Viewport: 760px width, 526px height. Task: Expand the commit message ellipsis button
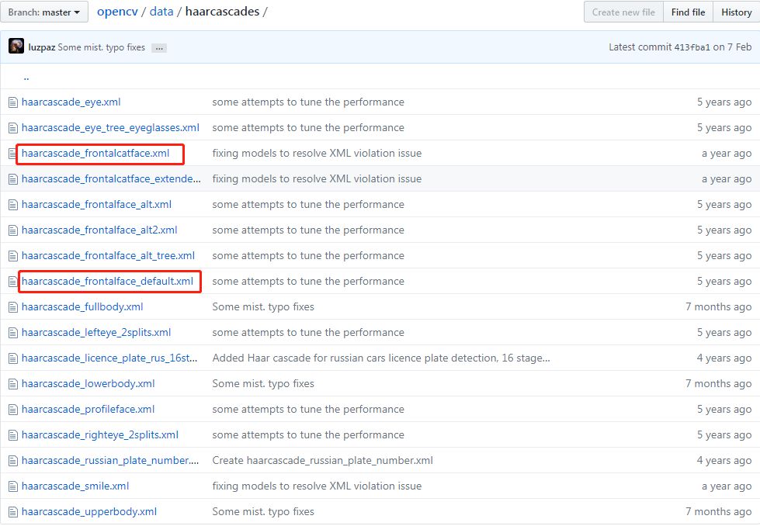[159, 47]
